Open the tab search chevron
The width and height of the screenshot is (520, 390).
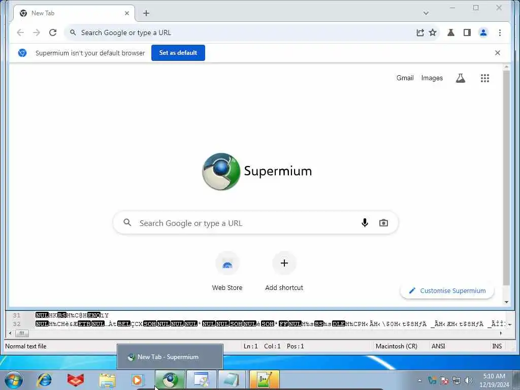426,13
